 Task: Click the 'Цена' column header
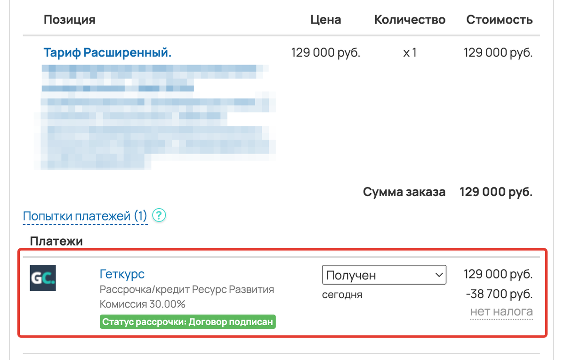(x=326, y=20)
